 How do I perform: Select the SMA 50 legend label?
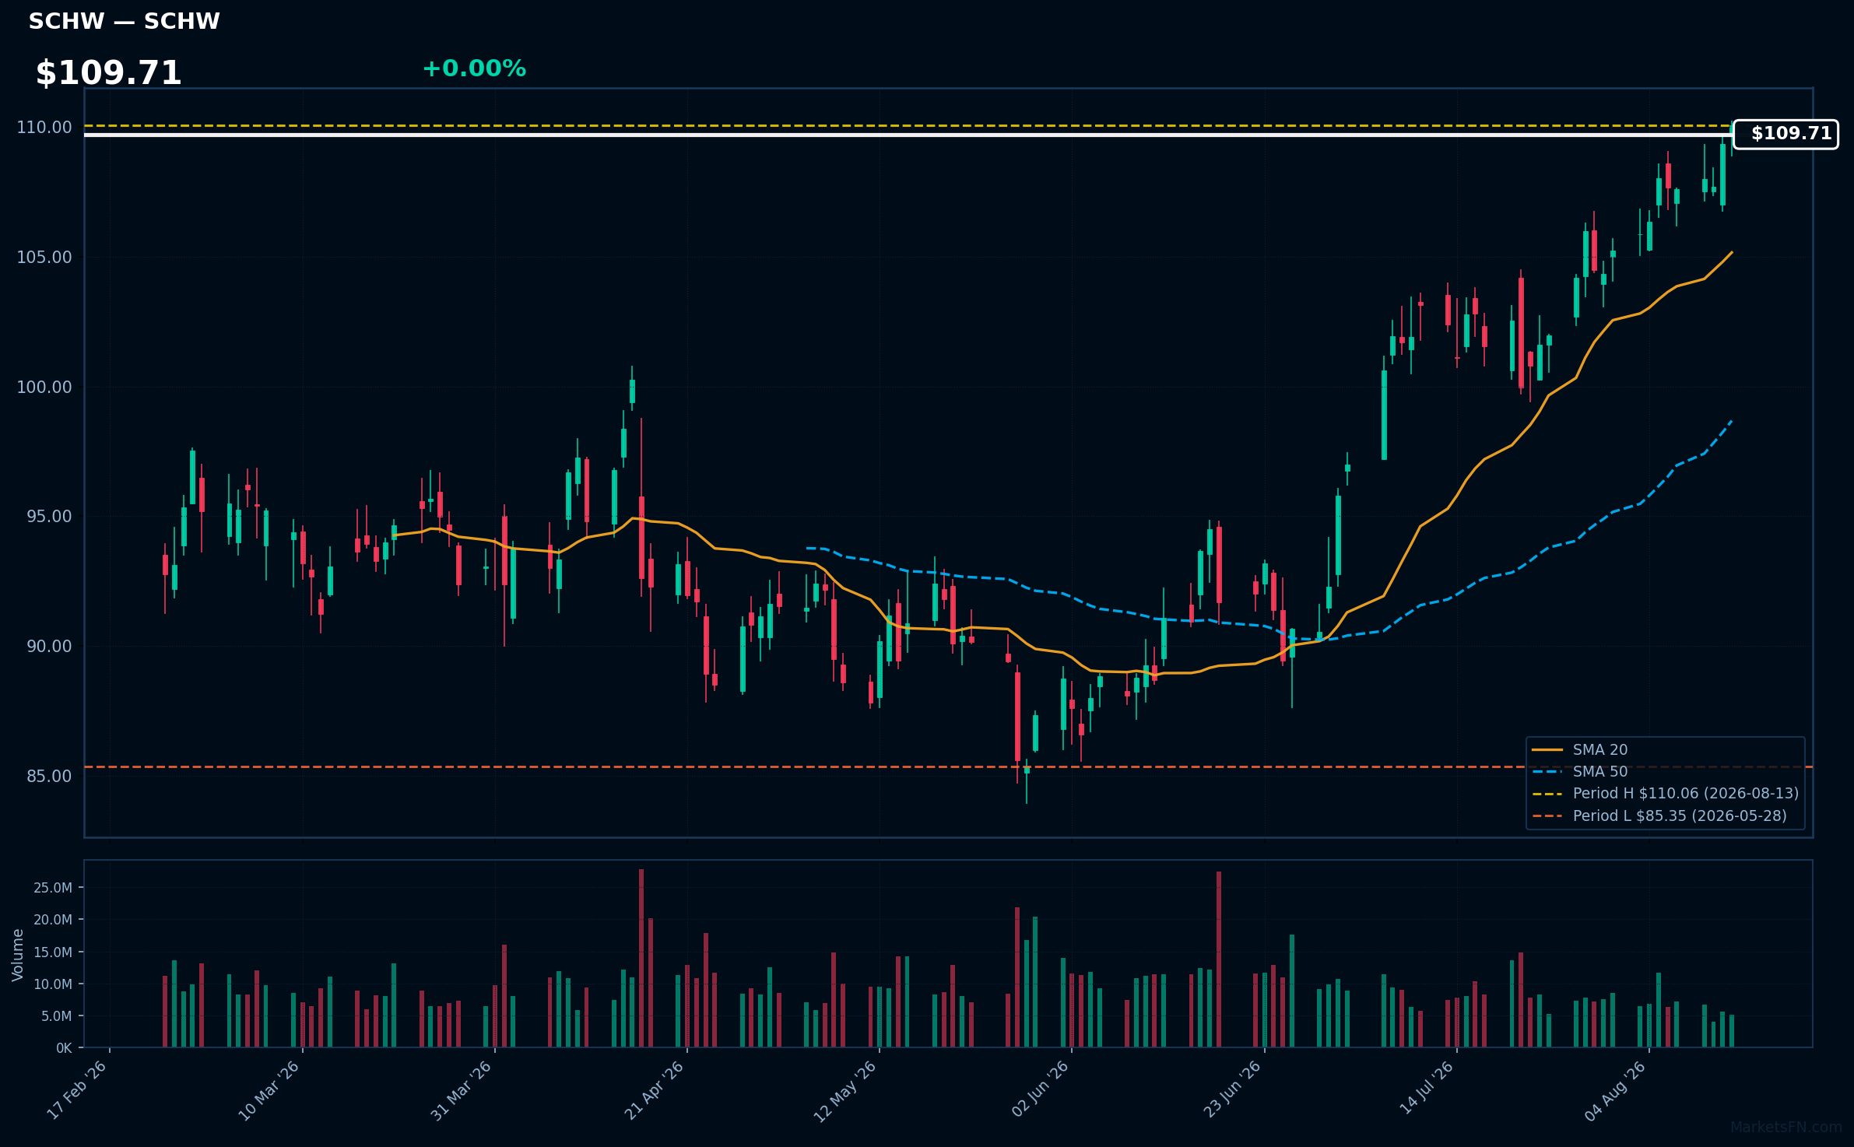[x=1600, y=772]
